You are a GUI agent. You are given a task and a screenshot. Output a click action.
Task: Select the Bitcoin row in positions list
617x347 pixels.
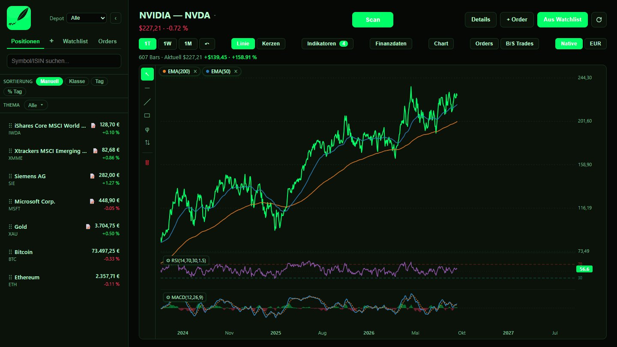(x=64, y=254)
